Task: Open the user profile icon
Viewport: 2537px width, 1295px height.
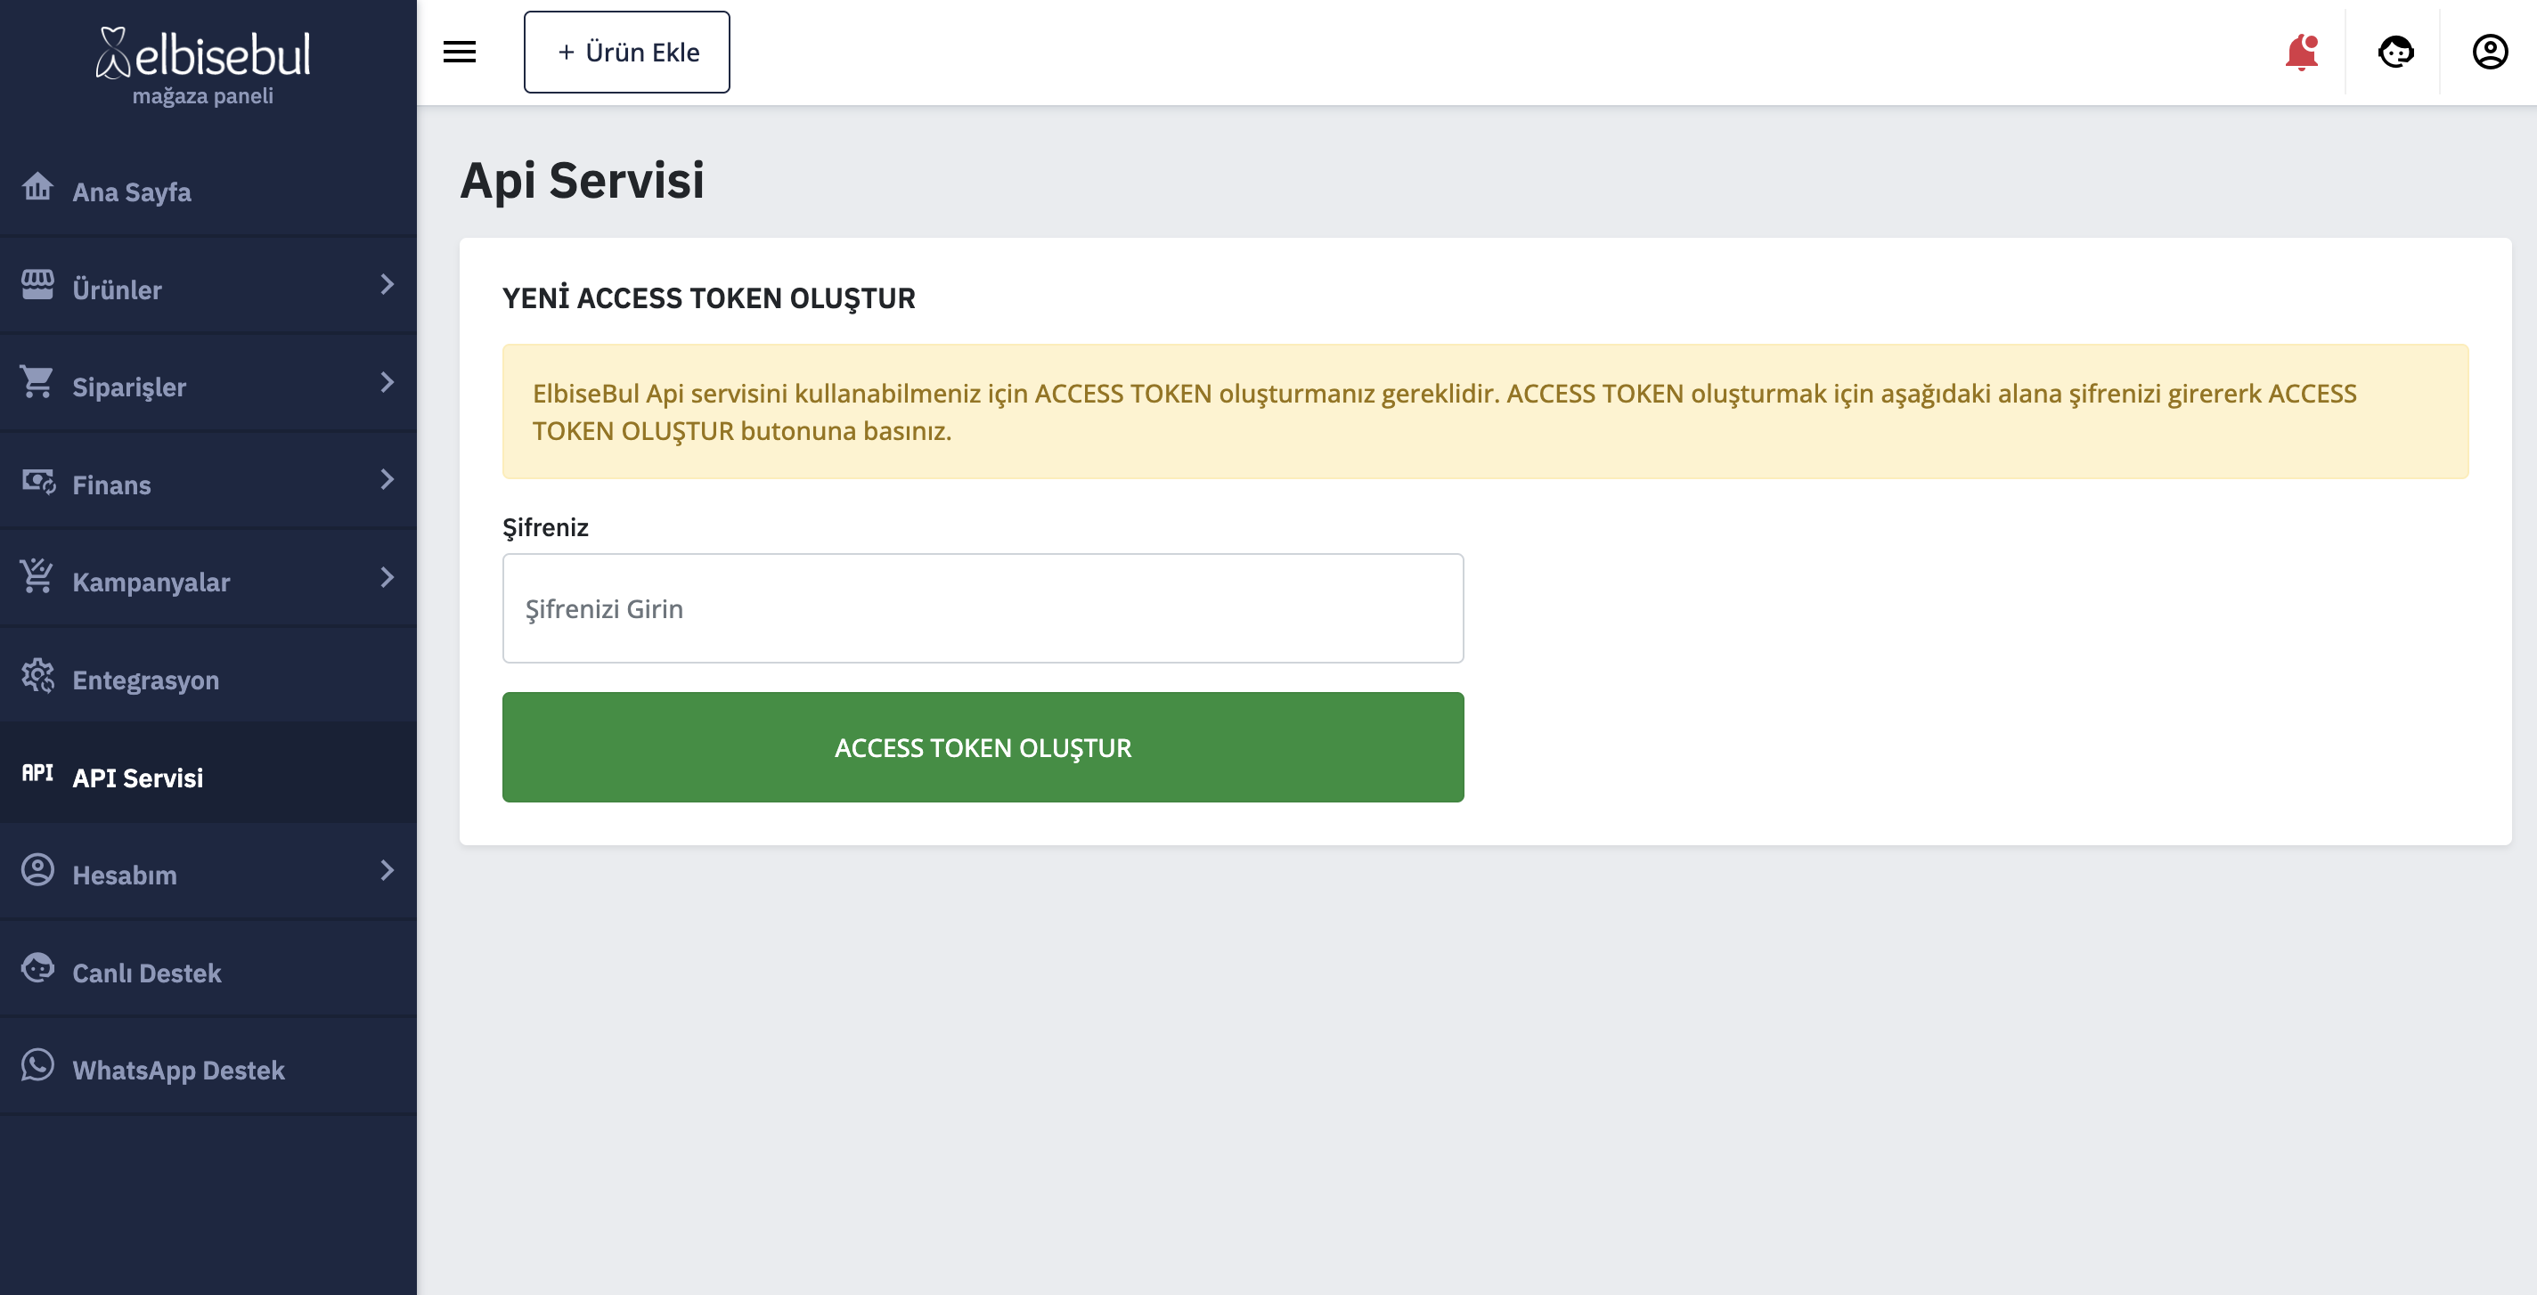Action: coord(2489,53)
